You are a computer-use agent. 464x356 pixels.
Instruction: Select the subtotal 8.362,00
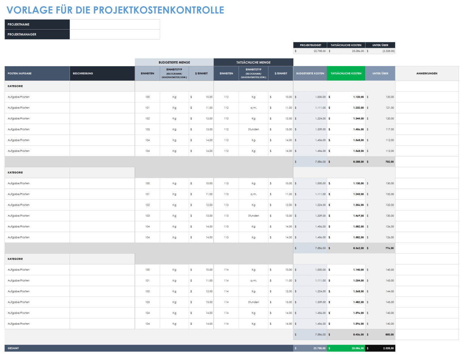tap(346, 248)
